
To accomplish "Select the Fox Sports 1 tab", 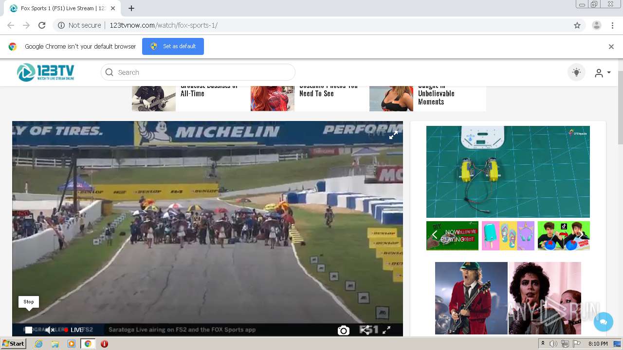I will pyautogui.click(x=63, y=8).
